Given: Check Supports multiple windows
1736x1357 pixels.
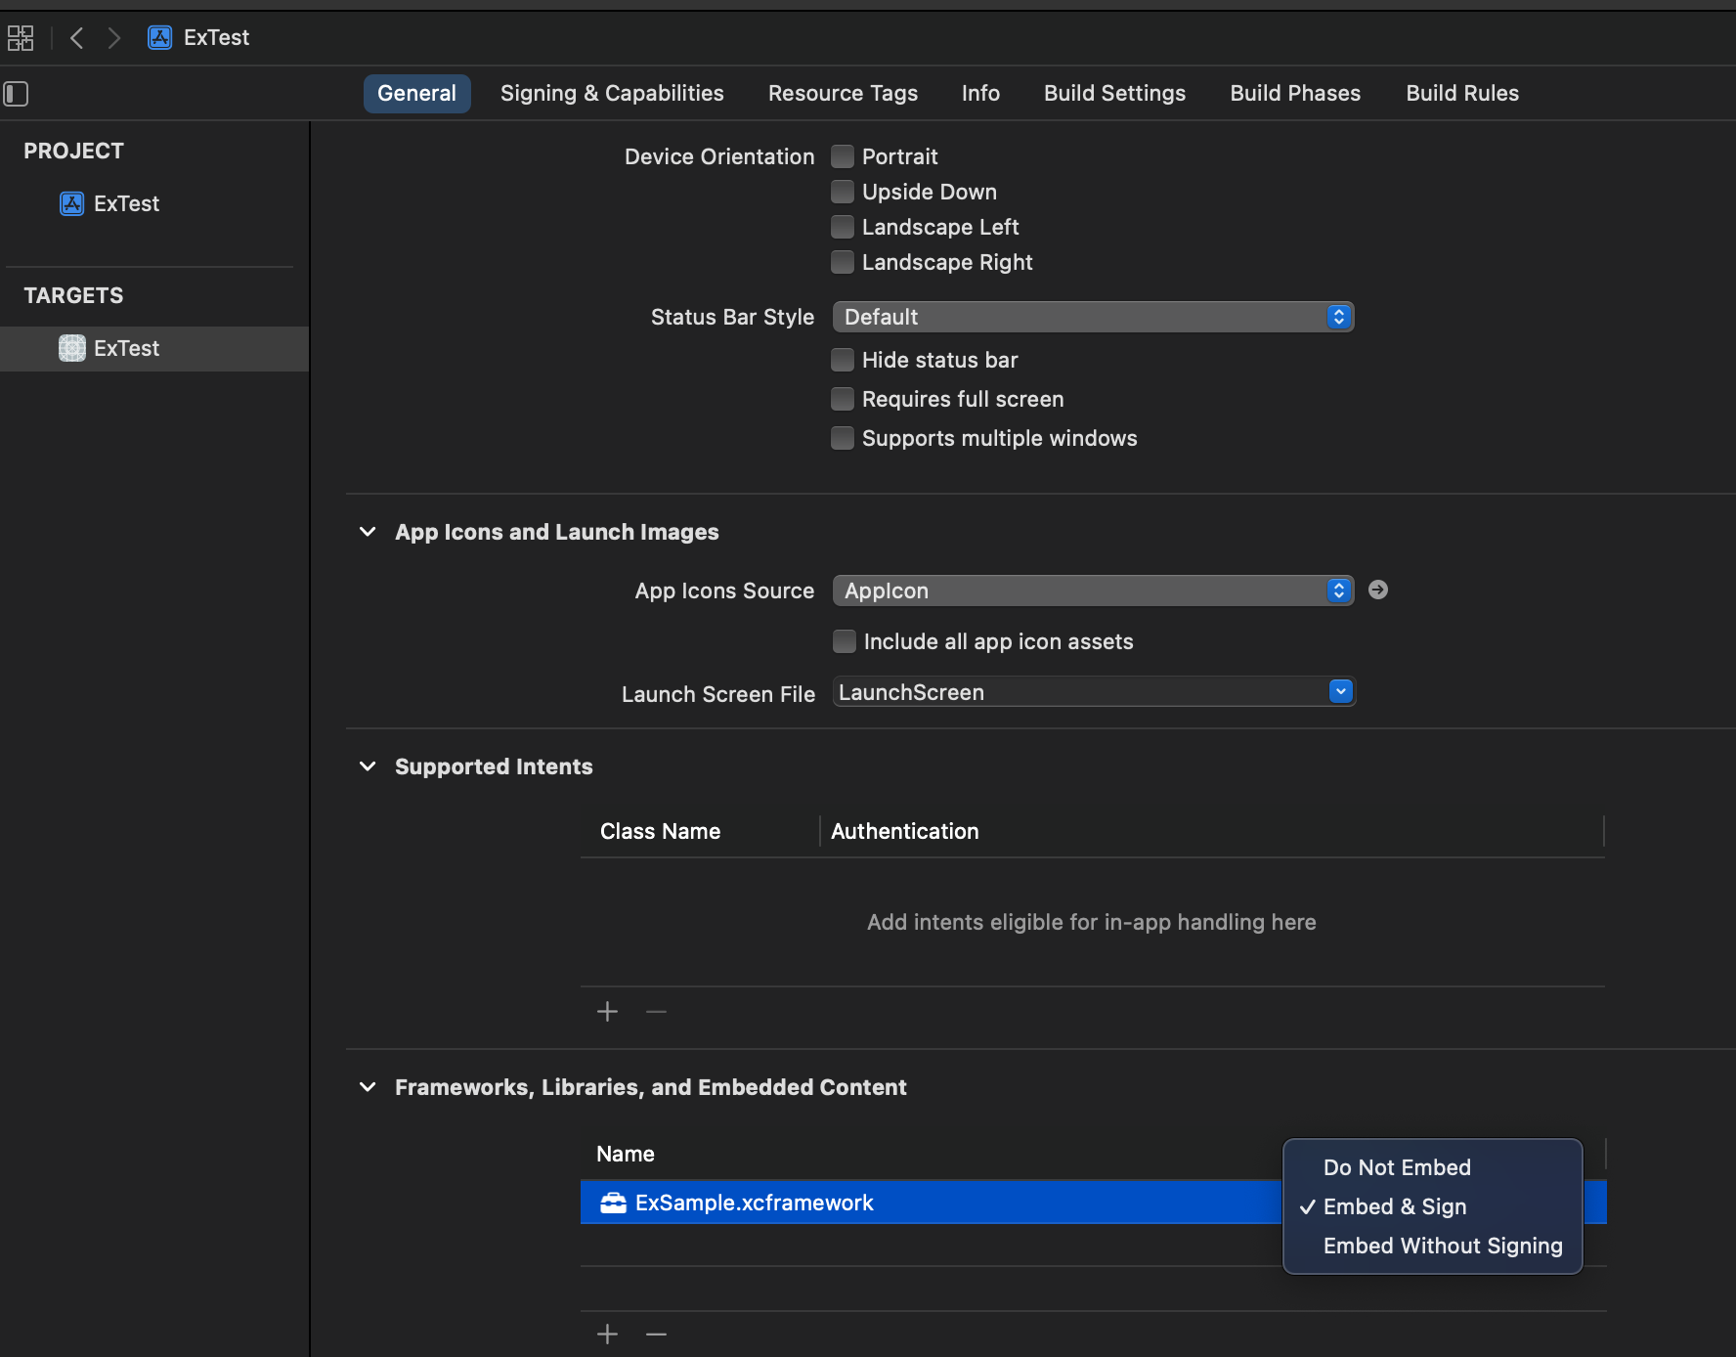Looking at the screenshot, I should 843,438.
